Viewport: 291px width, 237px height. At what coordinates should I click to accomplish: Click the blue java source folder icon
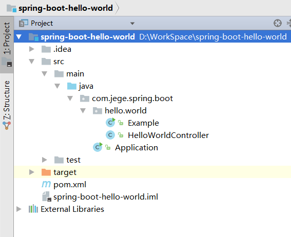pyautogui.click(x=72, y=86)
